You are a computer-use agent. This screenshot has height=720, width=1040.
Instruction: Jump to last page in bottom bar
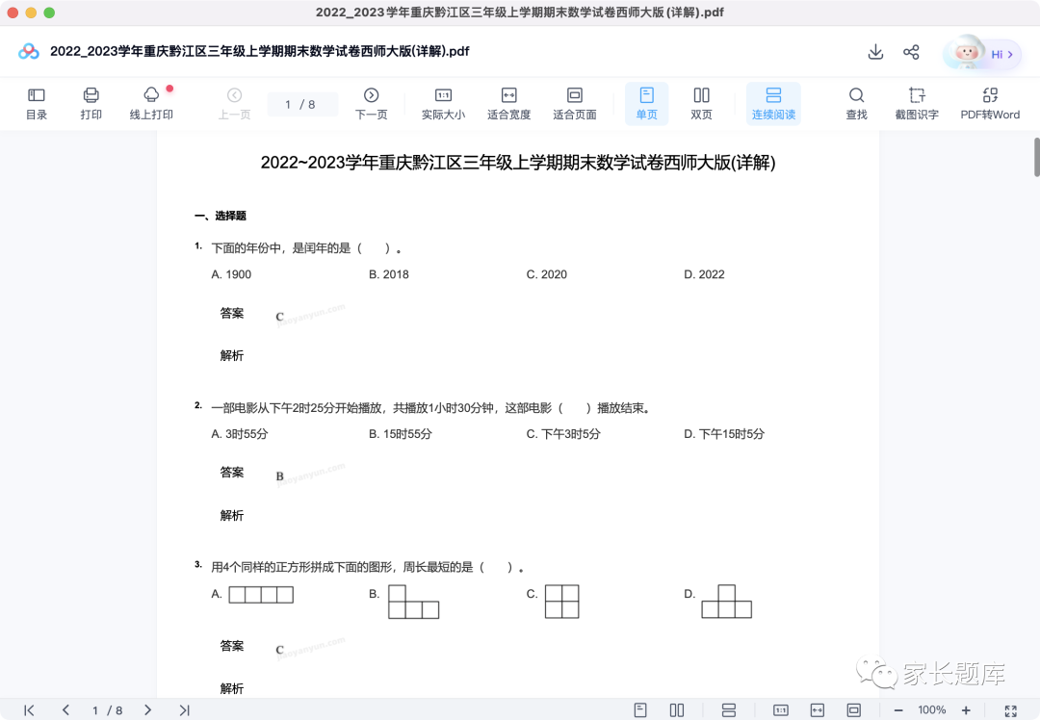point(184,710)
